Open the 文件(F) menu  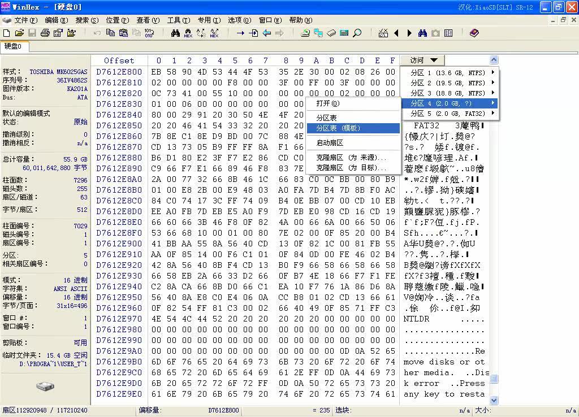pyautogui.click(x=26, y=20)
